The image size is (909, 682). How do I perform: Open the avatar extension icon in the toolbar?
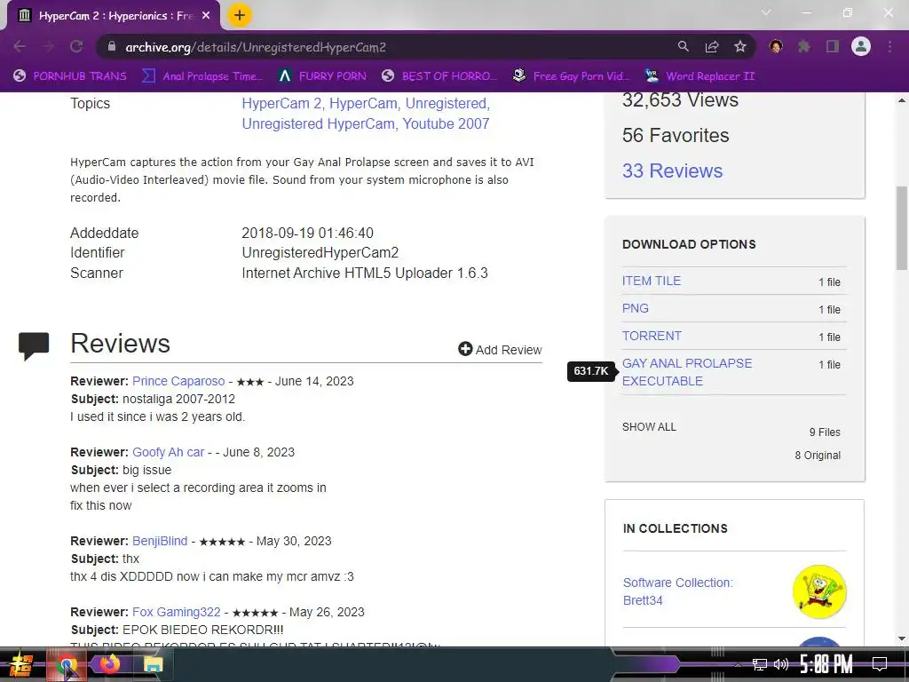pyautogui.click(x=776, y=46)
